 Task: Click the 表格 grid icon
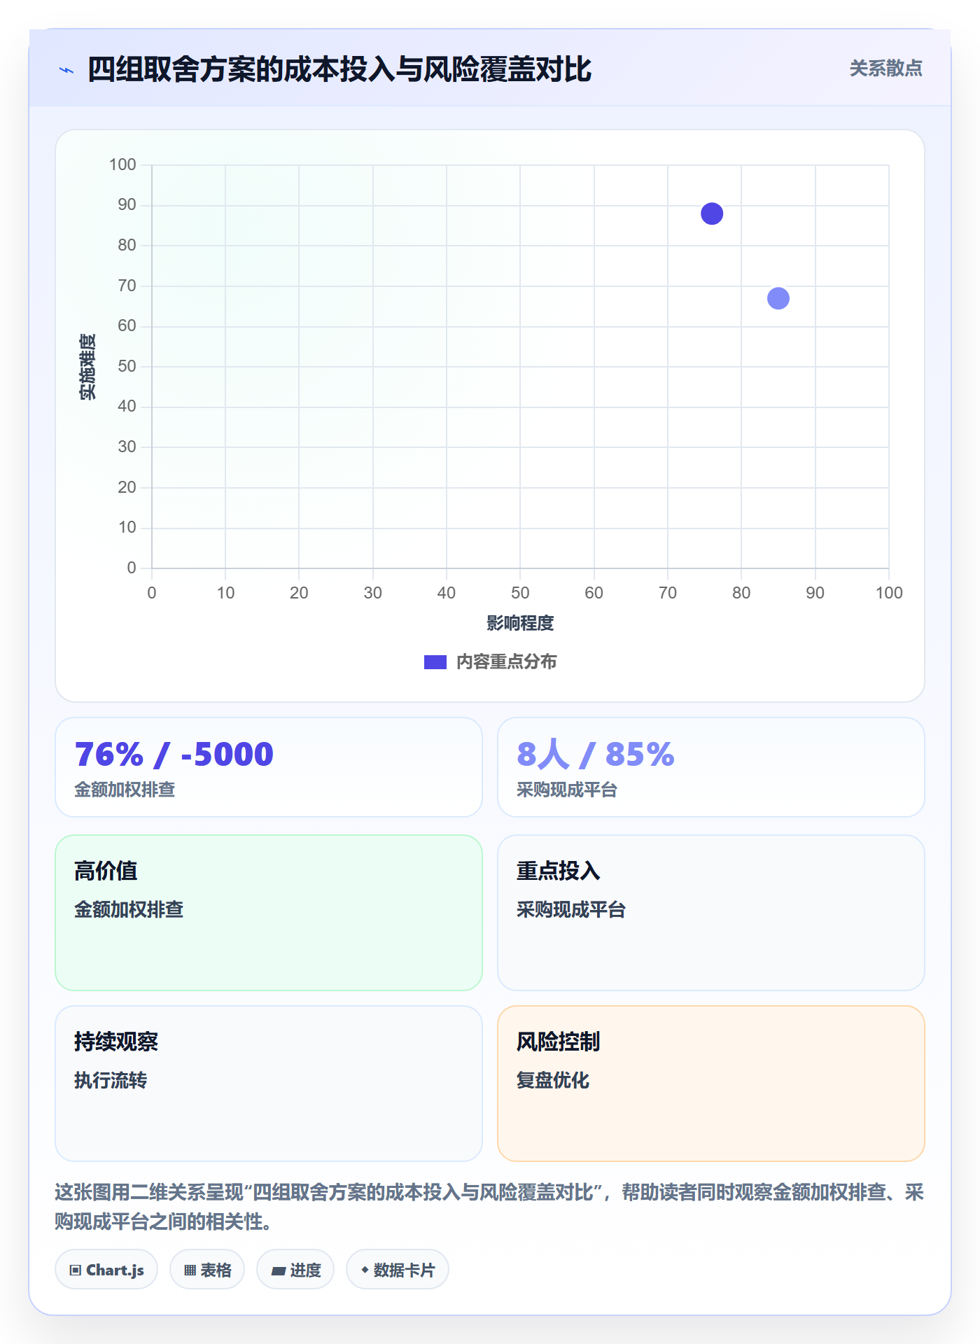[x=190, y=1270]
